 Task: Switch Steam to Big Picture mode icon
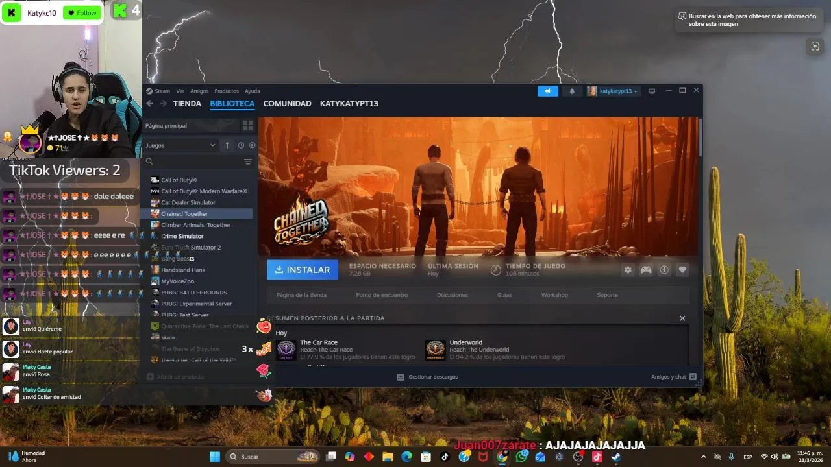(652, 91)
